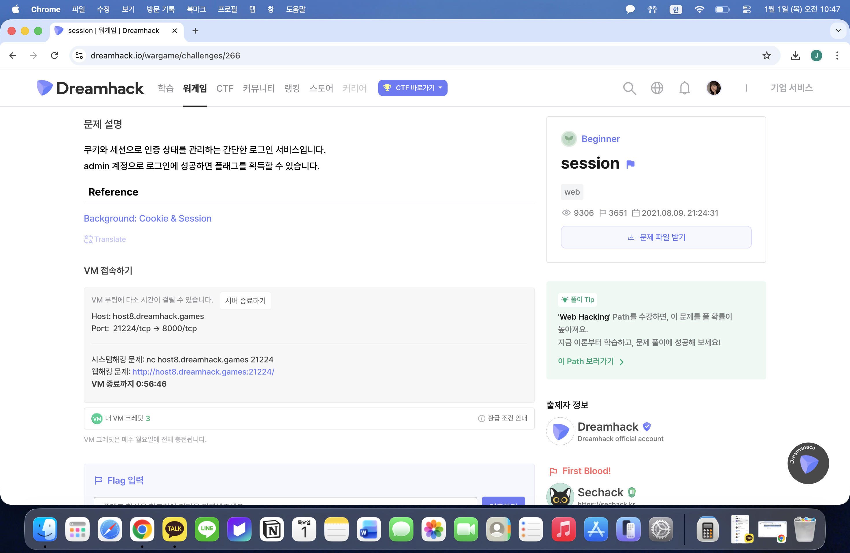The image size is (850, 553).
Task: Expand CTF 바로가기 dropdown
Action: (413, 88)
